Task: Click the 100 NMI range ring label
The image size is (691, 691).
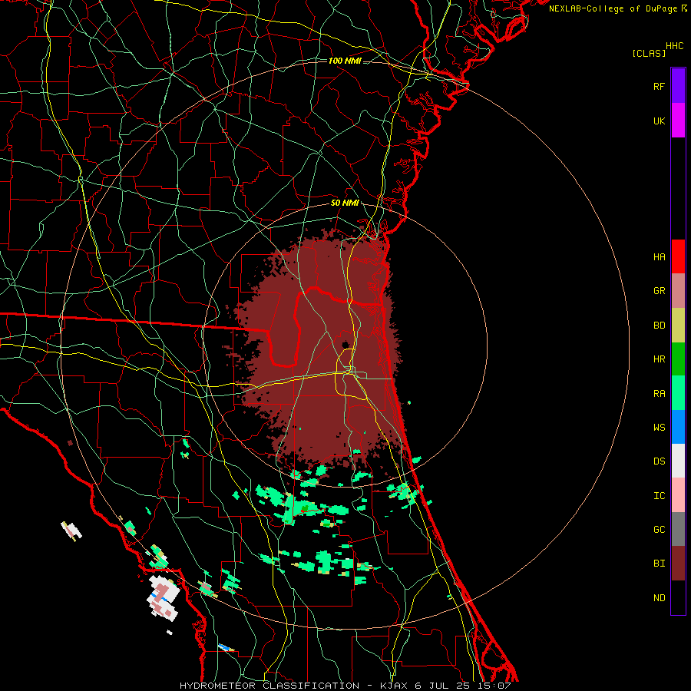Action: 345,61
